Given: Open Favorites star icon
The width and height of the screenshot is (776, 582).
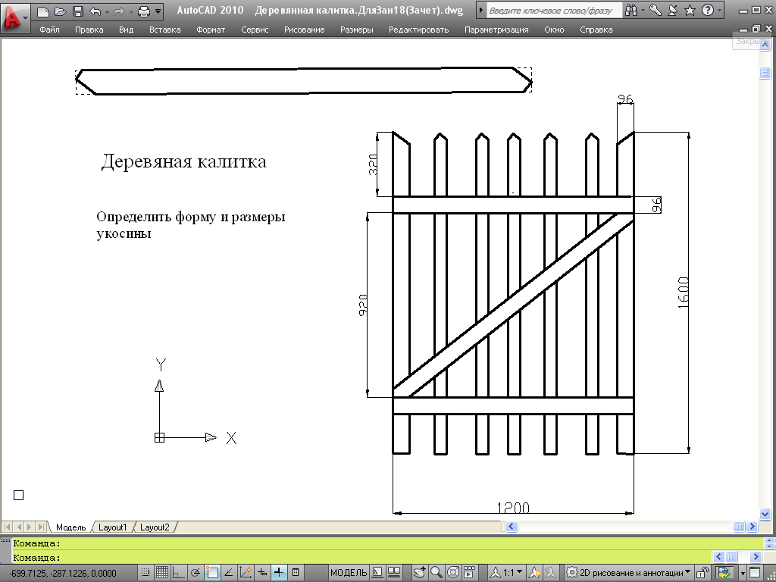Looking at the screenshot, I should (690, 11).
